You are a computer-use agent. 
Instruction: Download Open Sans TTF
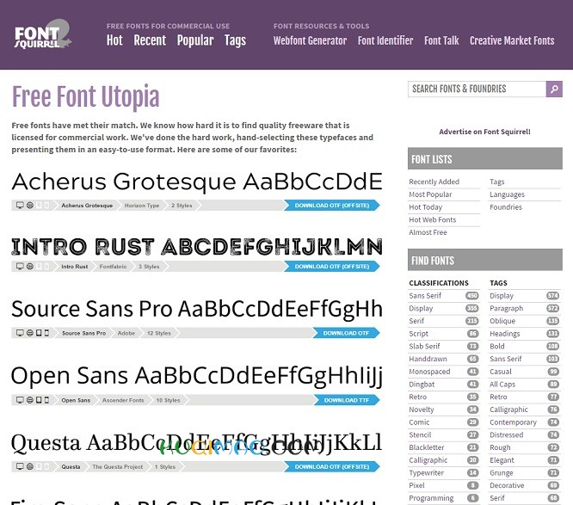tap(347, 400)
